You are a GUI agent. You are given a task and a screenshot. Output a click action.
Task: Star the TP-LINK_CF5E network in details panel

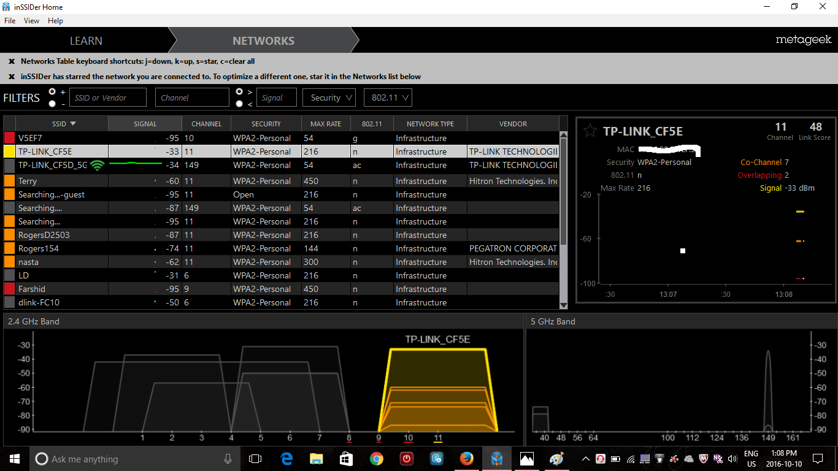pos(590,131)
